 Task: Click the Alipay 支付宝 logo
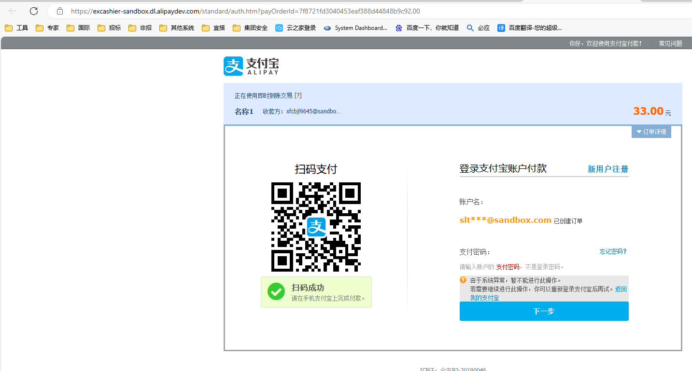[x=251, y=66]
